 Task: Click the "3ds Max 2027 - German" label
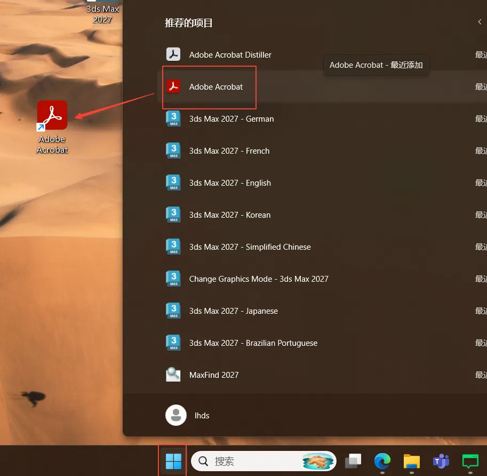(231, 118)
